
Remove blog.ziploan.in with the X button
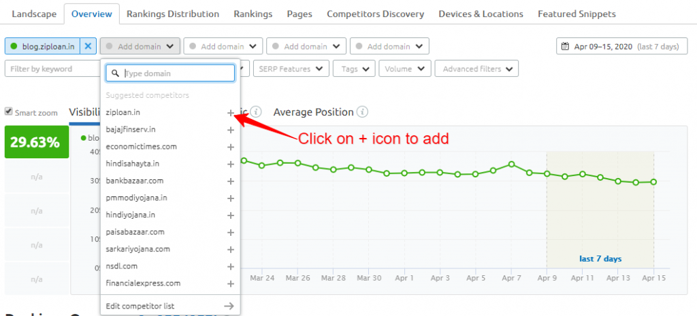coord(88,46)
